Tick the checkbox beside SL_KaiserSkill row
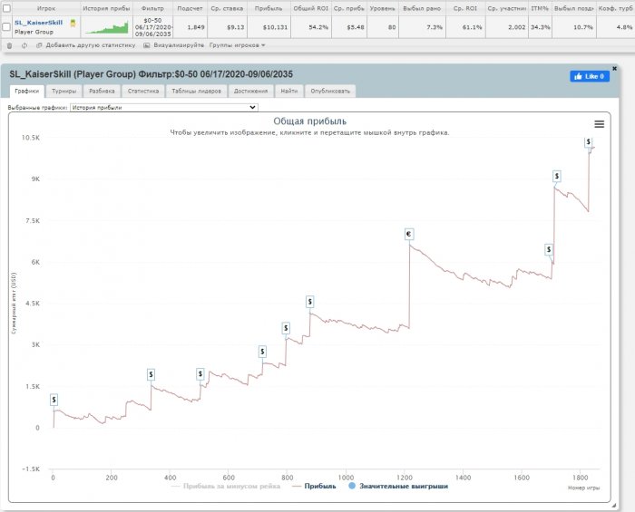635x512 pixels. pyautogui.click(x=6, y=27)
